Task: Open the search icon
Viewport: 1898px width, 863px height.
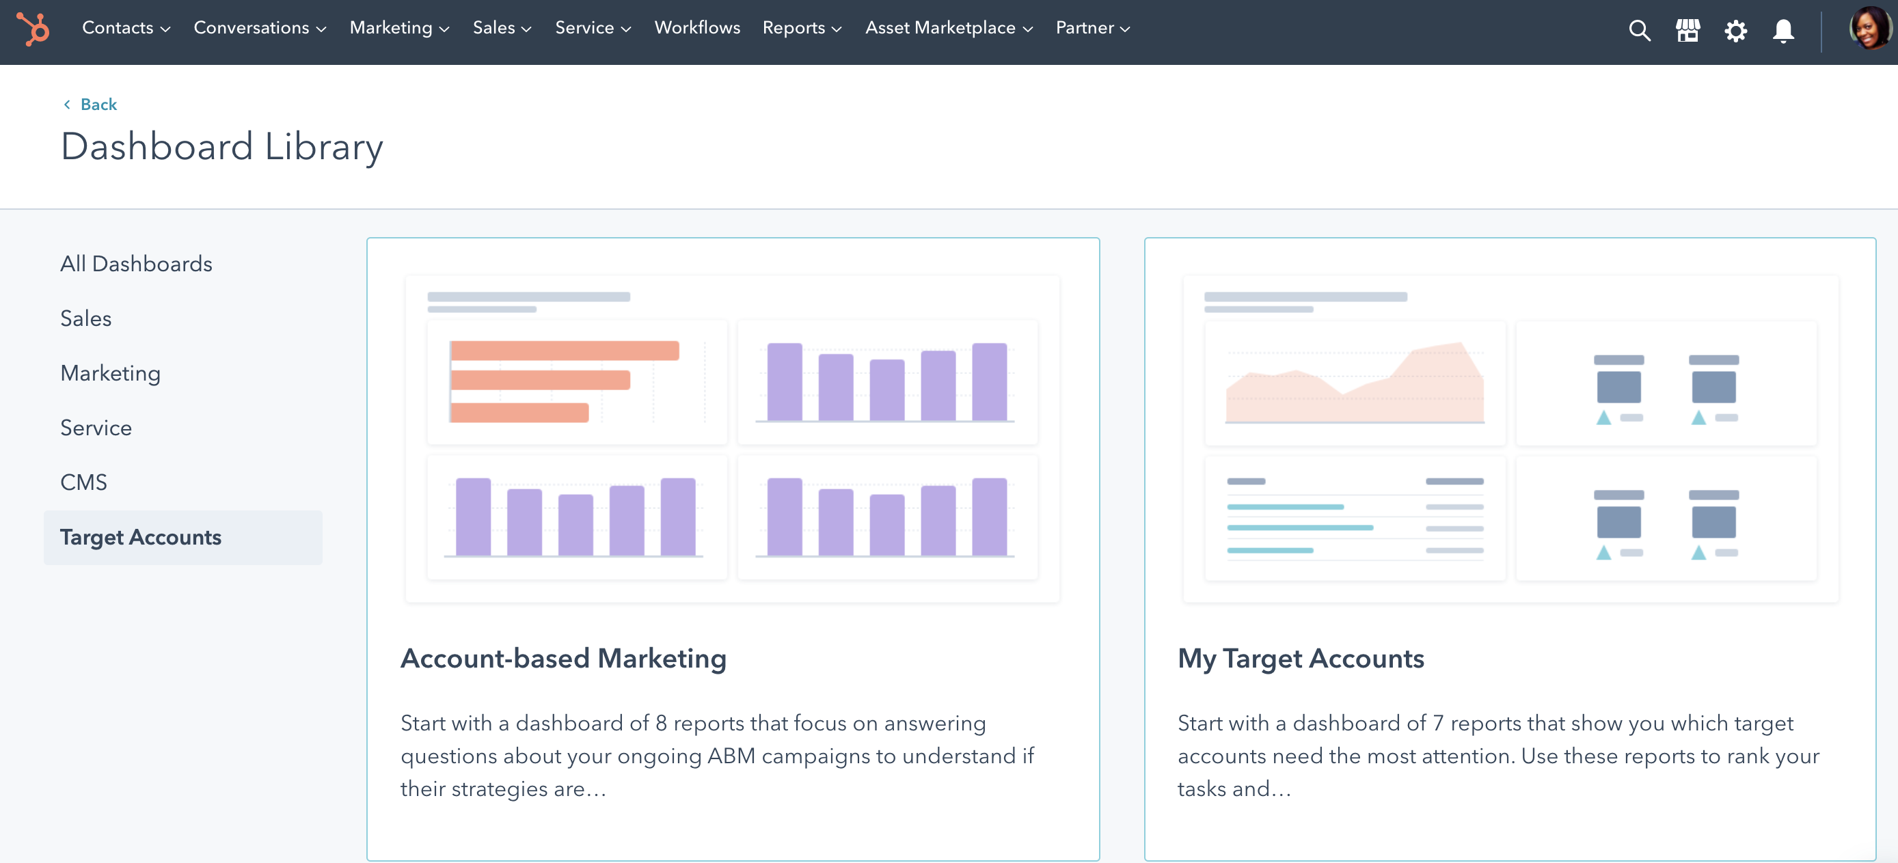Action: 1639,31
